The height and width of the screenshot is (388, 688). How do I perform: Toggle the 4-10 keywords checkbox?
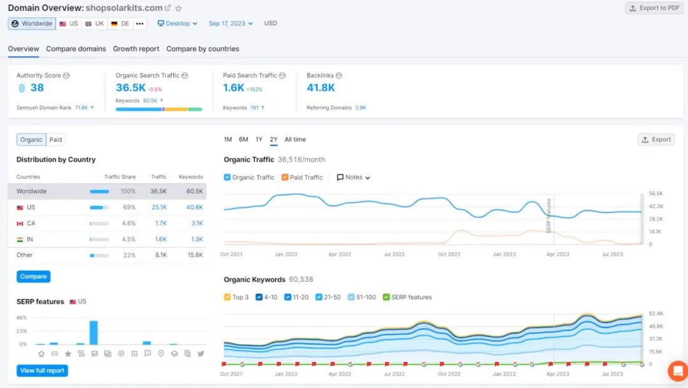point(259,297)
